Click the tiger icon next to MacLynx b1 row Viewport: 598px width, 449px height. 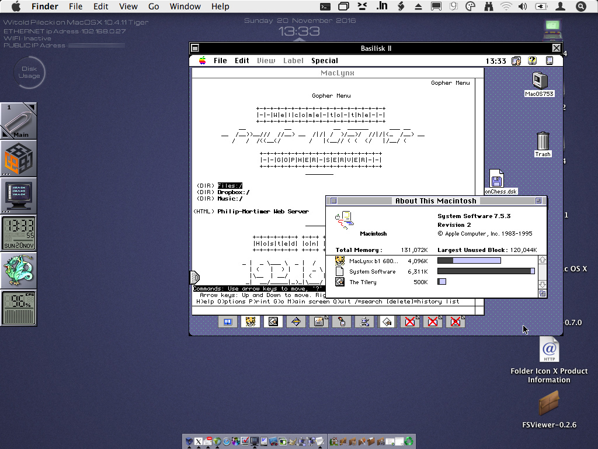pyautogui.click(x=340, y=261)
